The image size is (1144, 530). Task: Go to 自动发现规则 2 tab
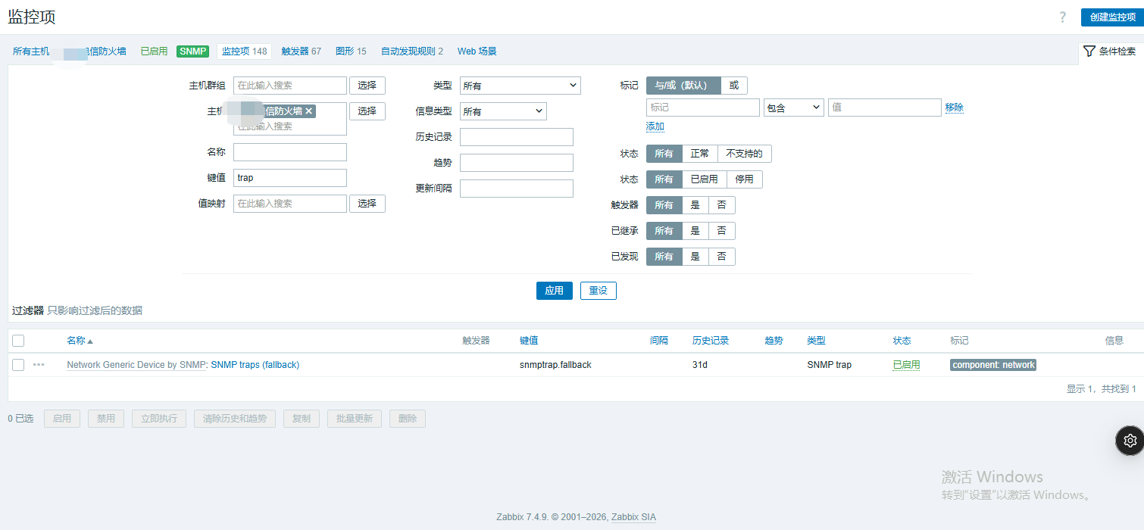pyautogui.click(x=412, y=51)
